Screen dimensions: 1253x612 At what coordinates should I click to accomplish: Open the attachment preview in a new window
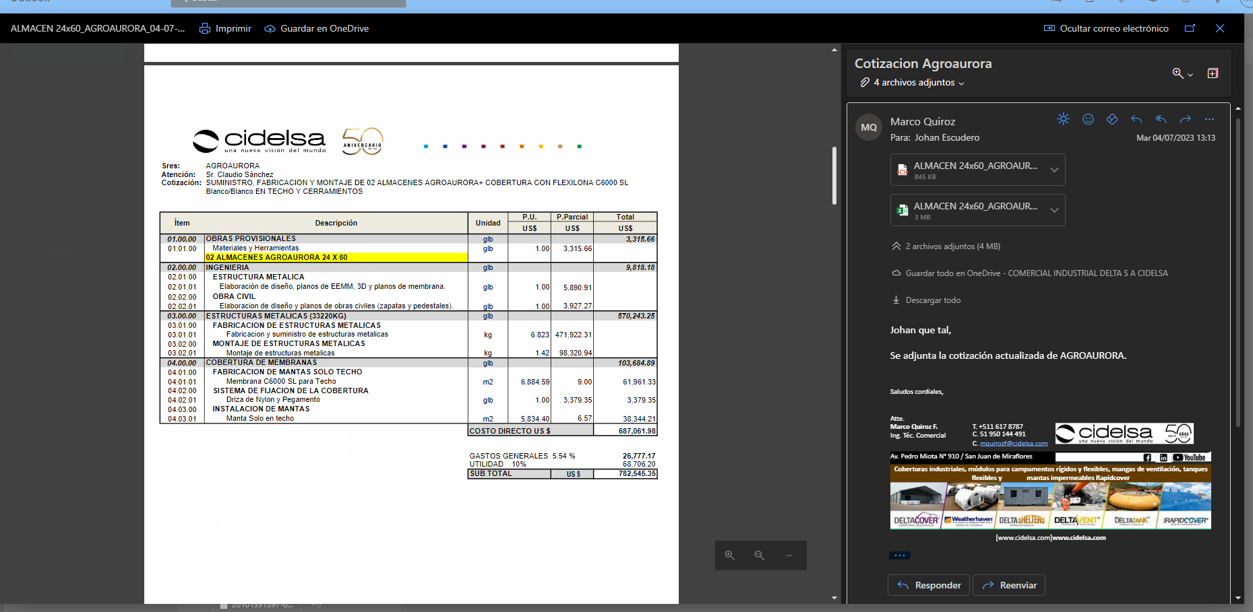click(1190, 28)
